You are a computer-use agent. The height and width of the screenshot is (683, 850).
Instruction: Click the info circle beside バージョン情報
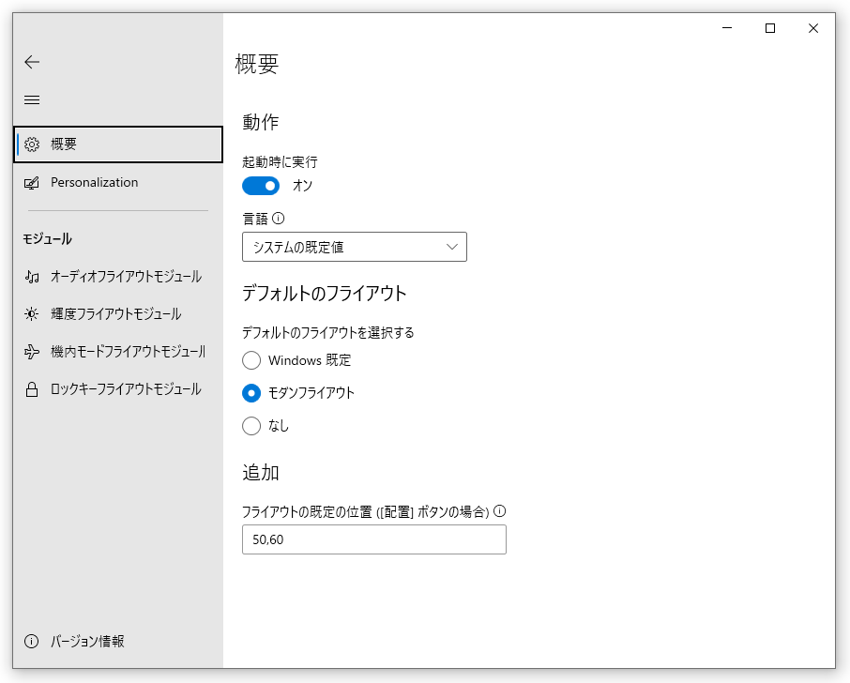pyautogui.click(x=32, y=642)
